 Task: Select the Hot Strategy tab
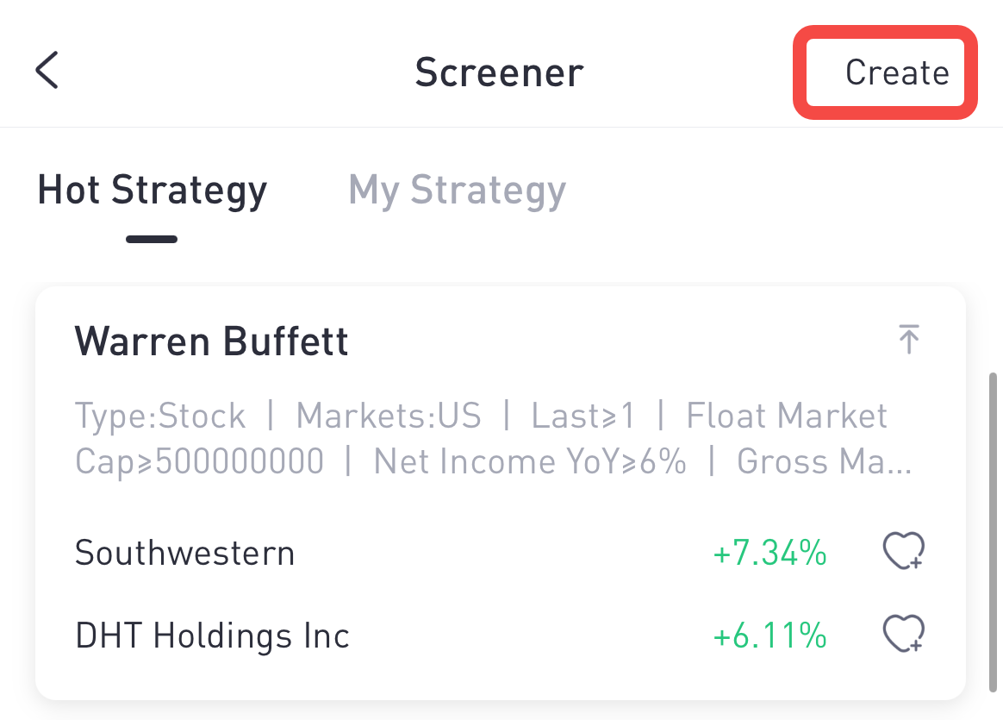153,191
